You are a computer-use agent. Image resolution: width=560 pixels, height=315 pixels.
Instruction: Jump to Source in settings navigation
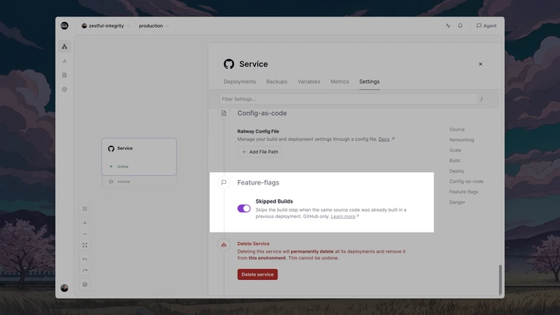click(x=456, y=129)
